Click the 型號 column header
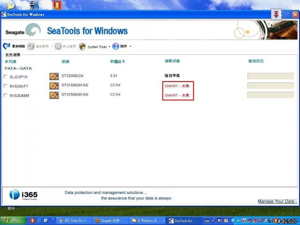The width and height of the screenshot is (300, 225). [66, 61]
